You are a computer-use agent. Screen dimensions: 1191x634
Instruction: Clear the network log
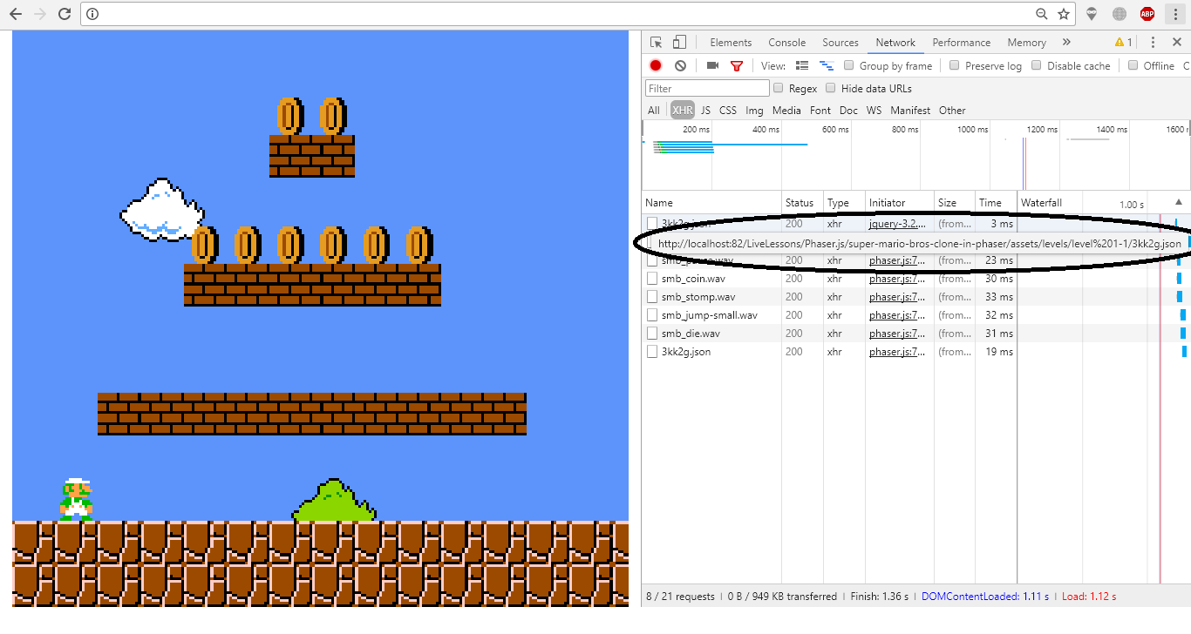coord(680,65)
